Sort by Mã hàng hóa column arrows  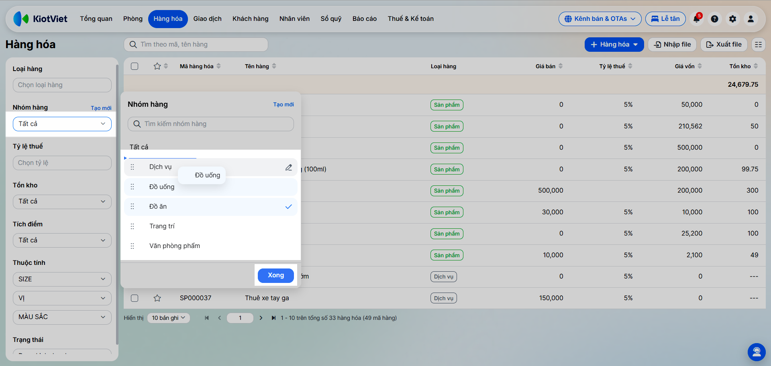pyautogui.click(x=219, y=66)
